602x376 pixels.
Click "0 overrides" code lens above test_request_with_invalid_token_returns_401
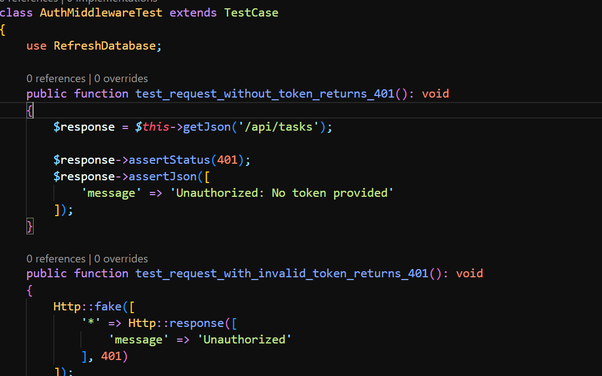click(121, 259)
